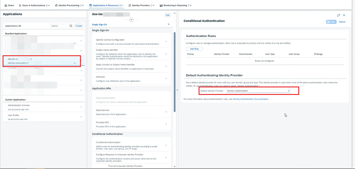
Task: Open the Home page
Action: tap(9, 6)
